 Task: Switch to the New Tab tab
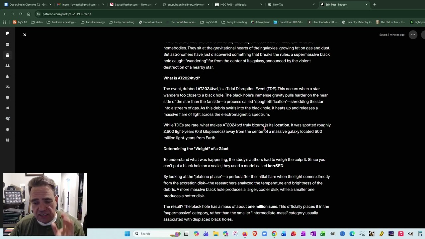click(x=291, y=5)
